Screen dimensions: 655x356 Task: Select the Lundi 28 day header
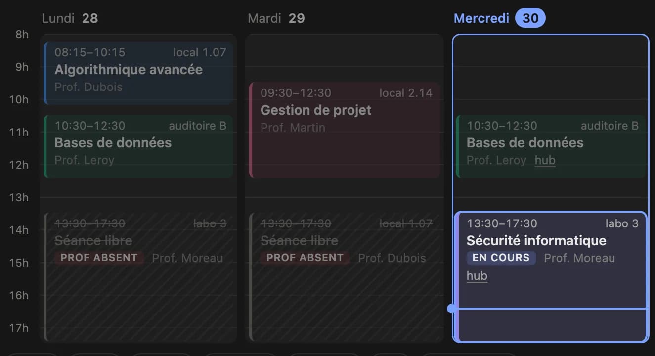click(70, 19)
